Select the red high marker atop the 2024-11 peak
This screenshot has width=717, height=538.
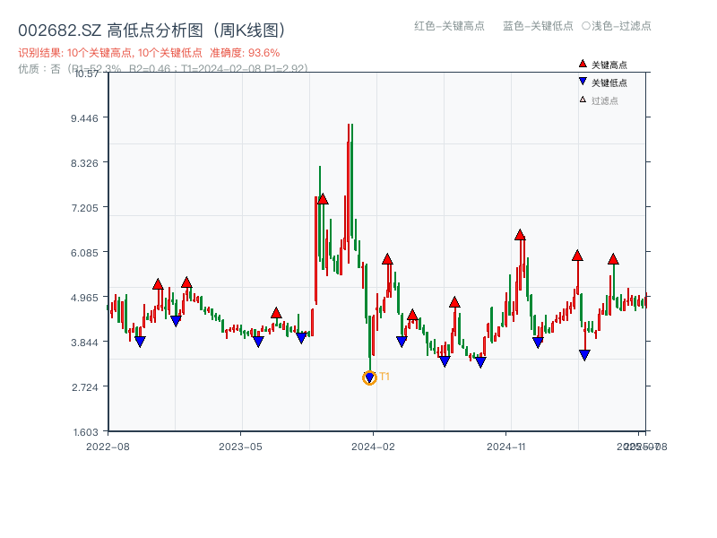tap(520, 235)
